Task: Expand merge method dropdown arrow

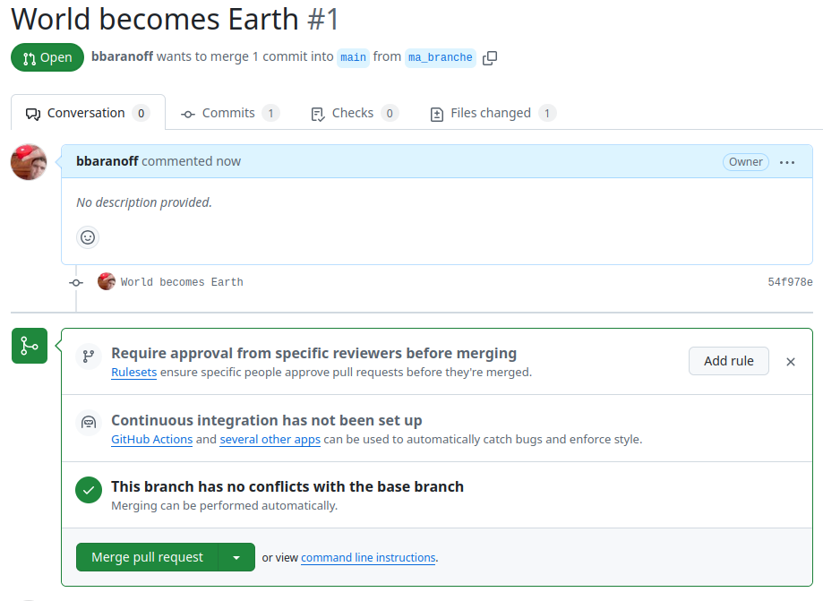Action: pos(236,557)
